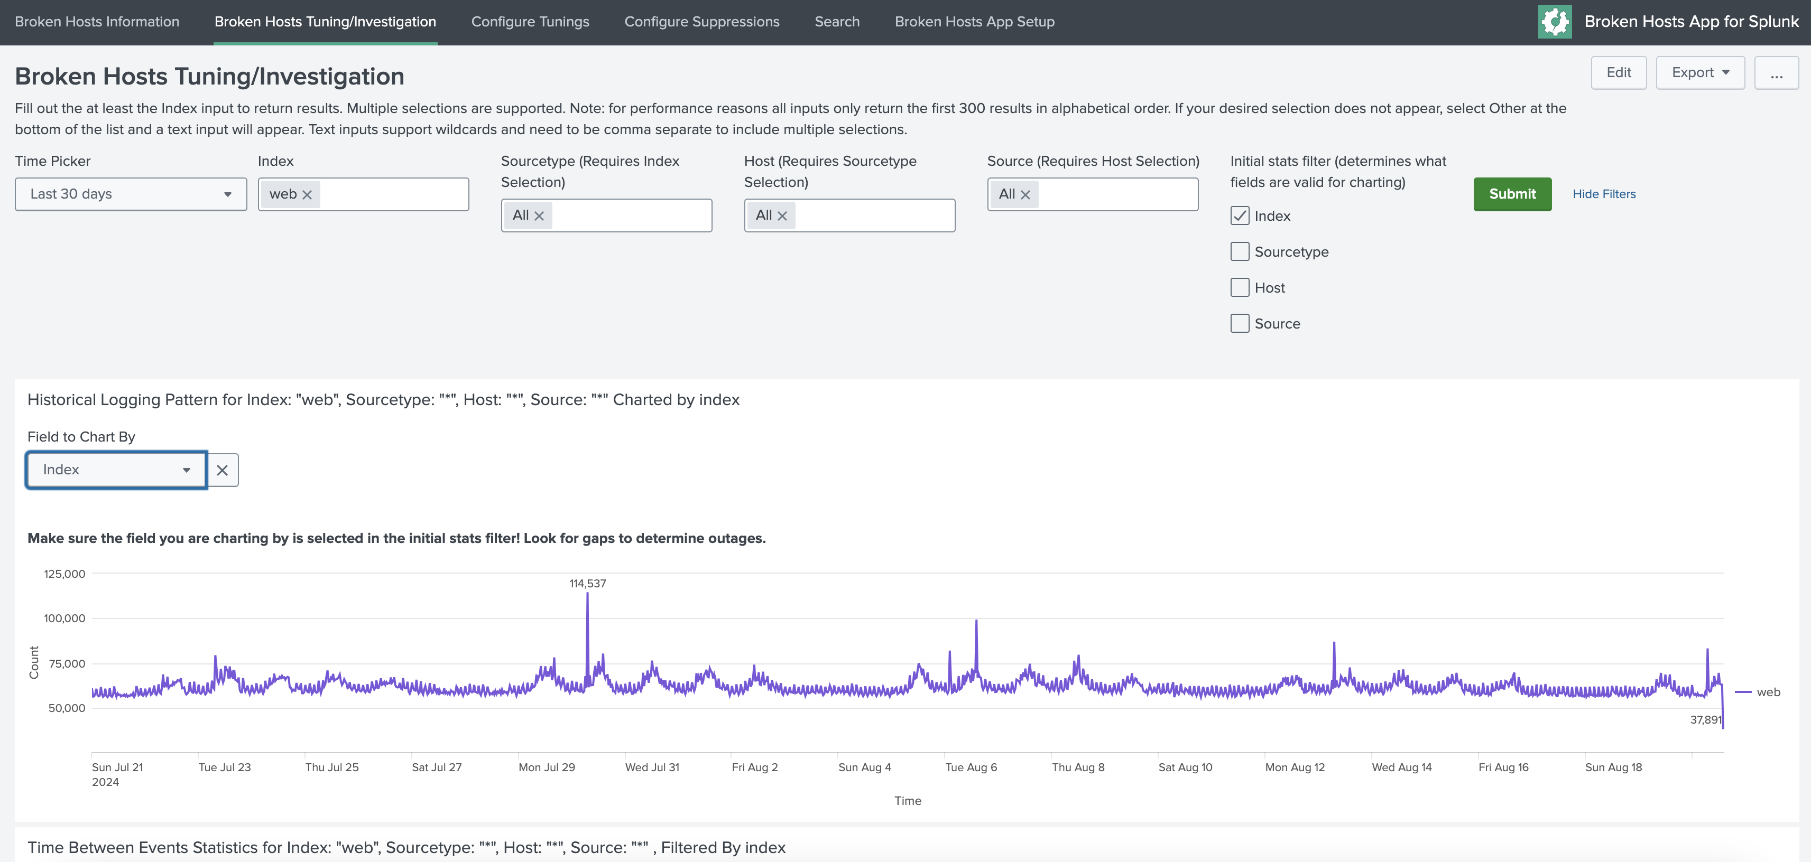This screenshot has height=862, width=1811.
Task: Open the Export dropdown menu
Action: [x=1699, y=72]
